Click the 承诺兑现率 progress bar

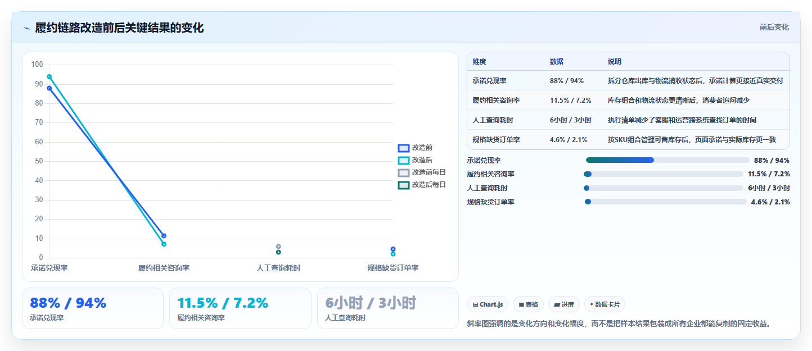pyautogui.click(x=667, y=160)
